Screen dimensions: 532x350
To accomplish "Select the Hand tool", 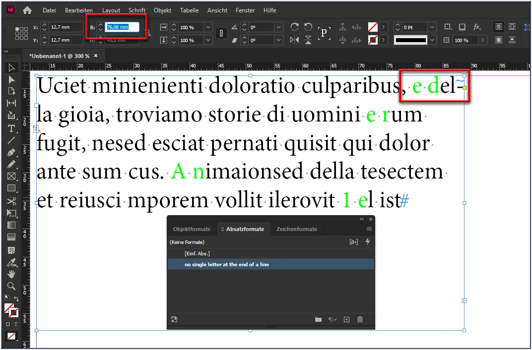I will [x=11, y=274].
